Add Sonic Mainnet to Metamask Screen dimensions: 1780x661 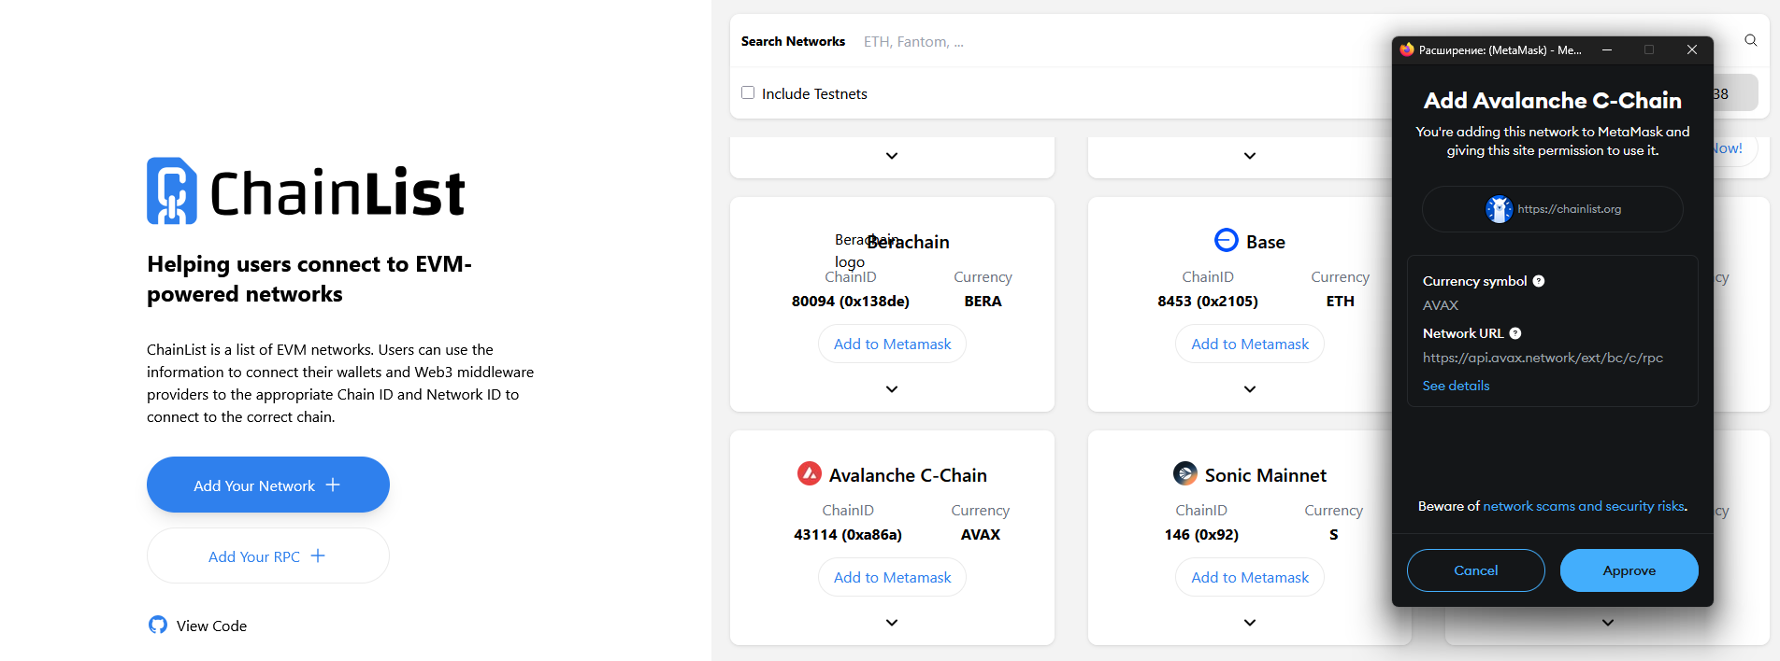[1250, 577]
